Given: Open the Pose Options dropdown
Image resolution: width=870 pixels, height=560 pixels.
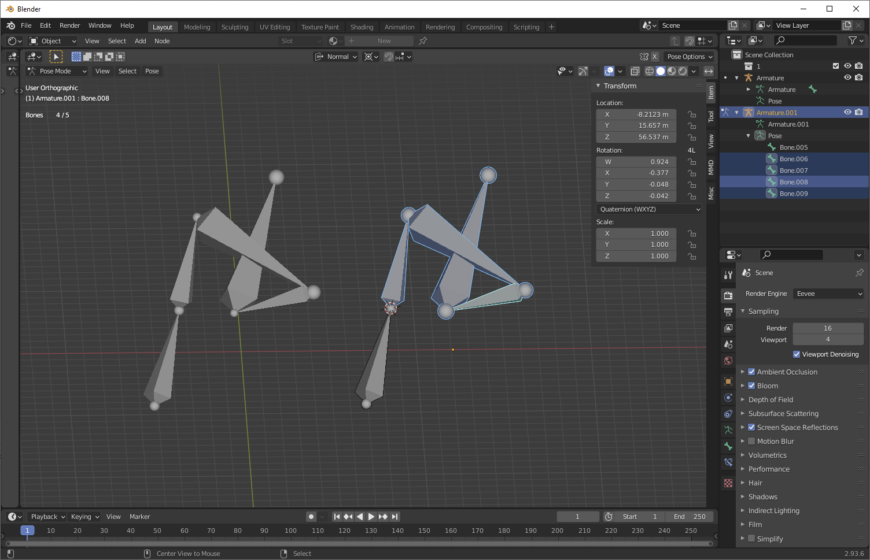Looking at the screenshot, I should [x=690, y=57].
